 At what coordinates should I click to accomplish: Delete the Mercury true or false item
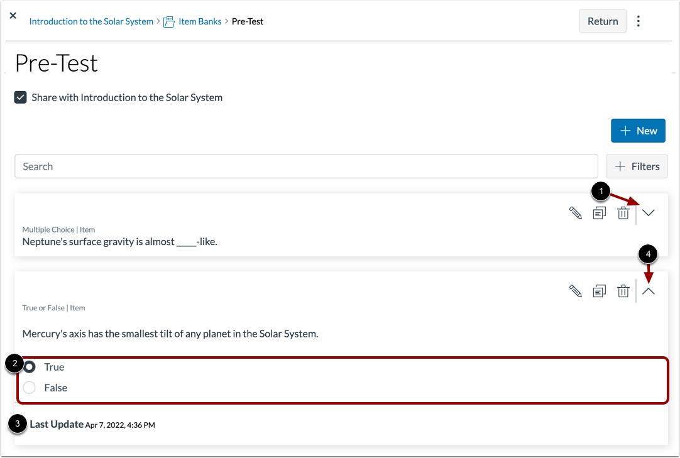(x=623, y=291)
